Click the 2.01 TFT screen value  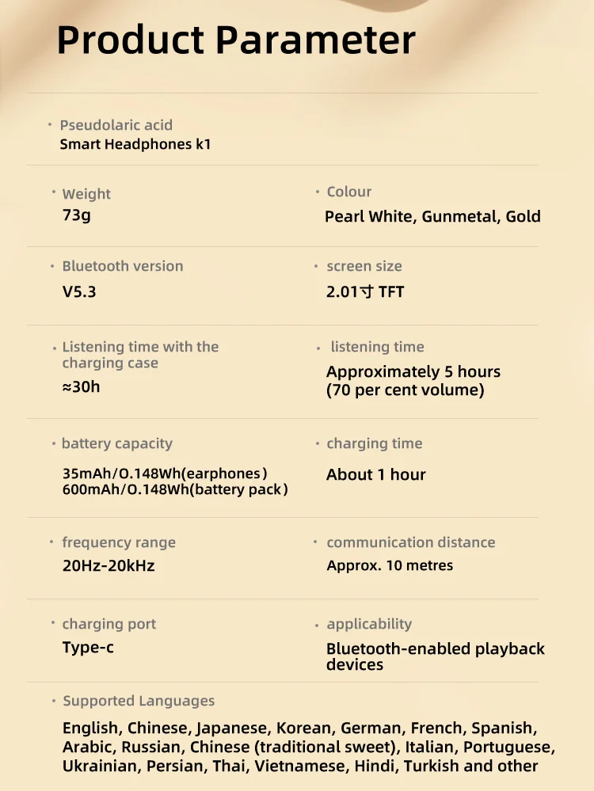click(365, 291)
